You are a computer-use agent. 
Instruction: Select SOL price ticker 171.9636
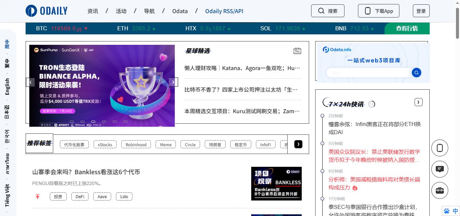pos(283,29)
